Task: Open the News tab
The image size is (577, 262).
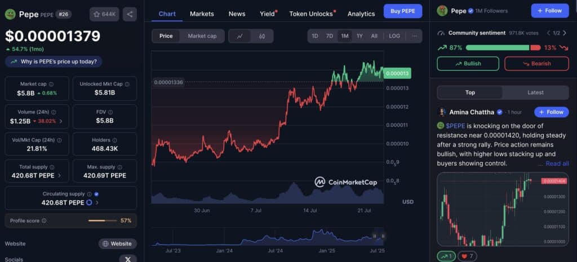Action: (237, 14)
